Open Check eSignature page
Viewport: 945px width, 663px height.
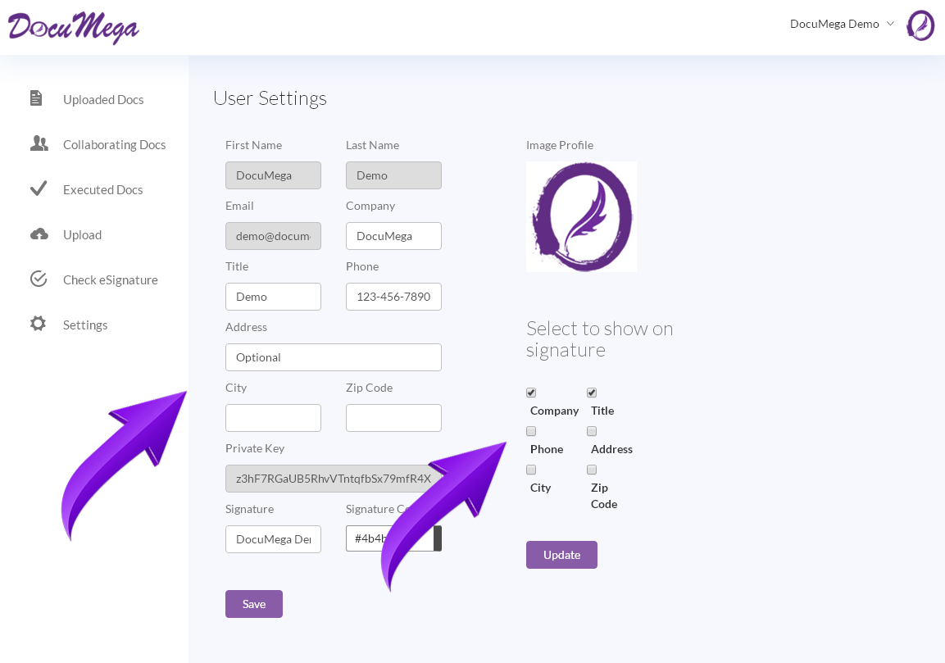(111, 279)
